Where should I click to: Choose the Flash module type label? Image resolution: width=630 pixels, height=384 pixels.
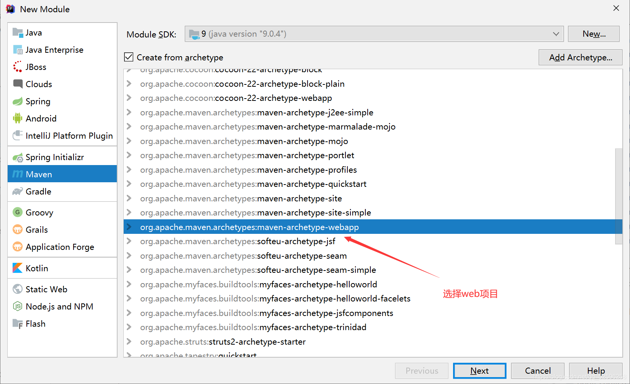[x=36, y=324]
